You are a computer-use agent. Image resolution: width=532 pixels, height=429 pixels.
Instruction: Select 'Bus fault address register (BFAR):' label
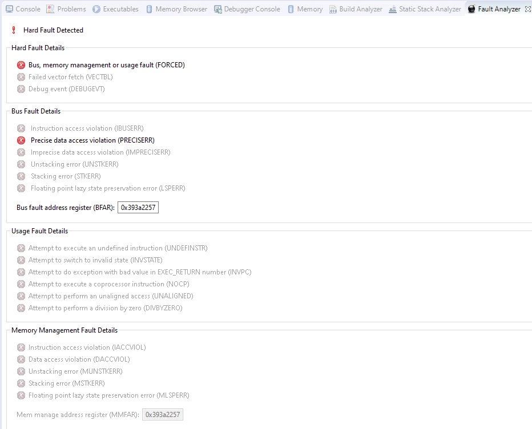point(66,208)
